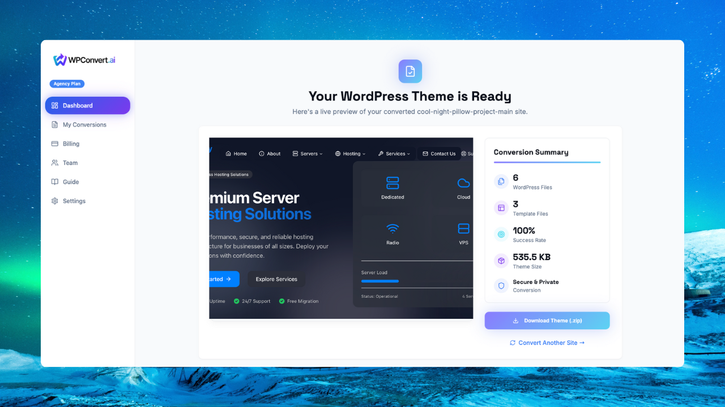
Task: Go to My Conversions
Action: pyautogui.click(x=88, y=125)
